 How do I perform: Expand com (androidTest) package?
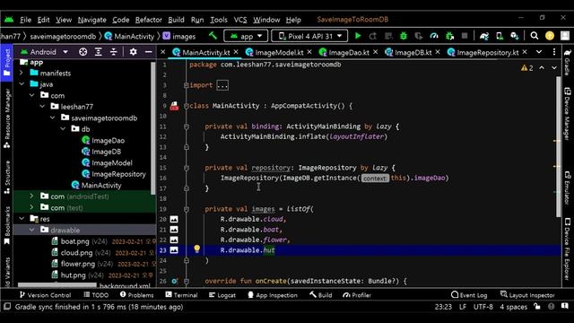(32, 196)
